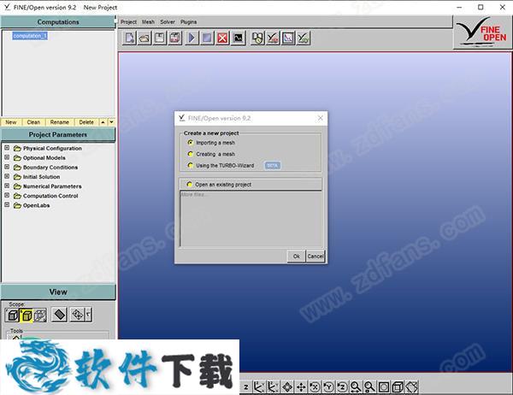
Task: Click the blue square stop solver icon
Action: coord(207,38)
